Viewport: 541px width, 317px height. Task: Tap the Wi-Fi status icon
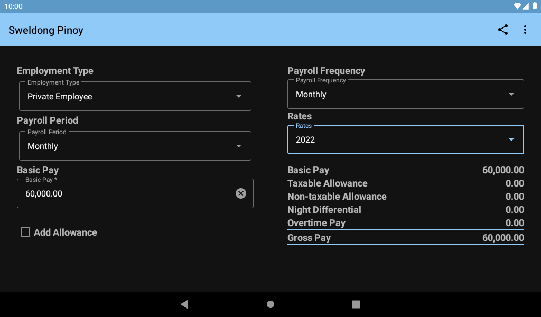(x=517, y=6)
